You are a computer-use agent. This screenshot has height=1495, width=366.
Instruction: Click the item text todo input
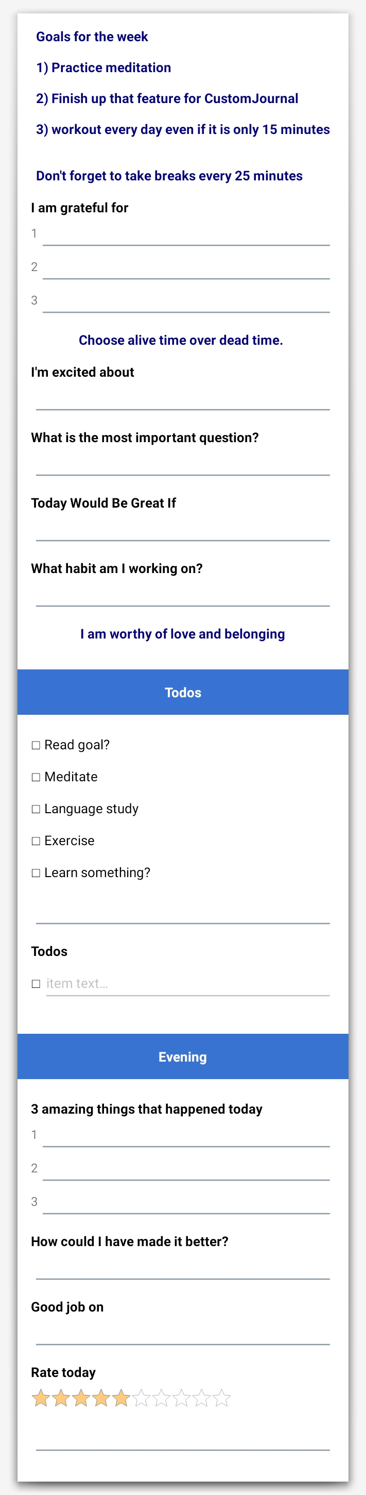[x=188, y=984]
